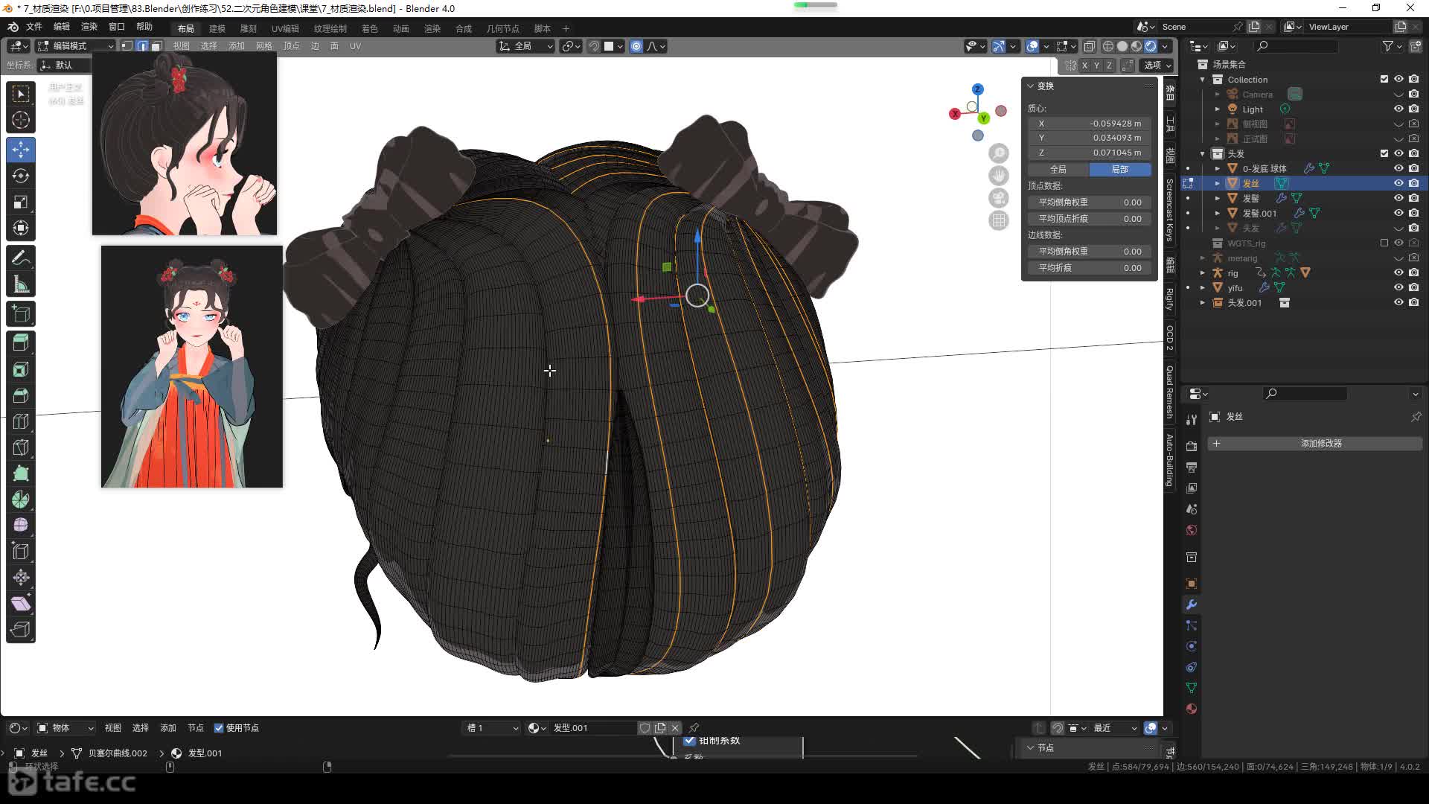
Task: Hide the 发髻.001 object with eye icon
Action: coord(1398,213)
